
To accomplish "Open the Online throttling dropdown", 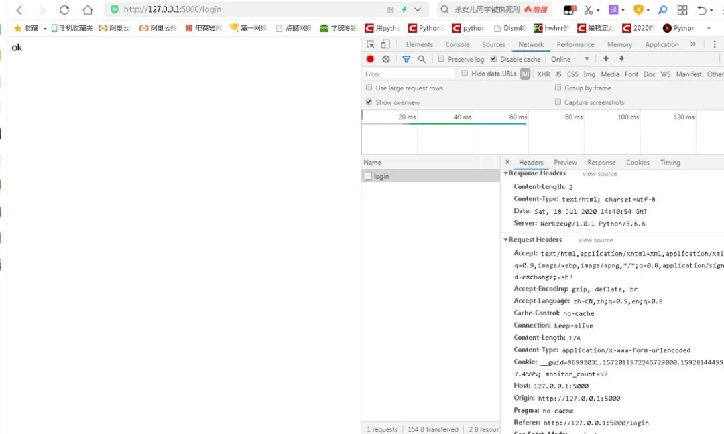I will [x=570, y=59].
